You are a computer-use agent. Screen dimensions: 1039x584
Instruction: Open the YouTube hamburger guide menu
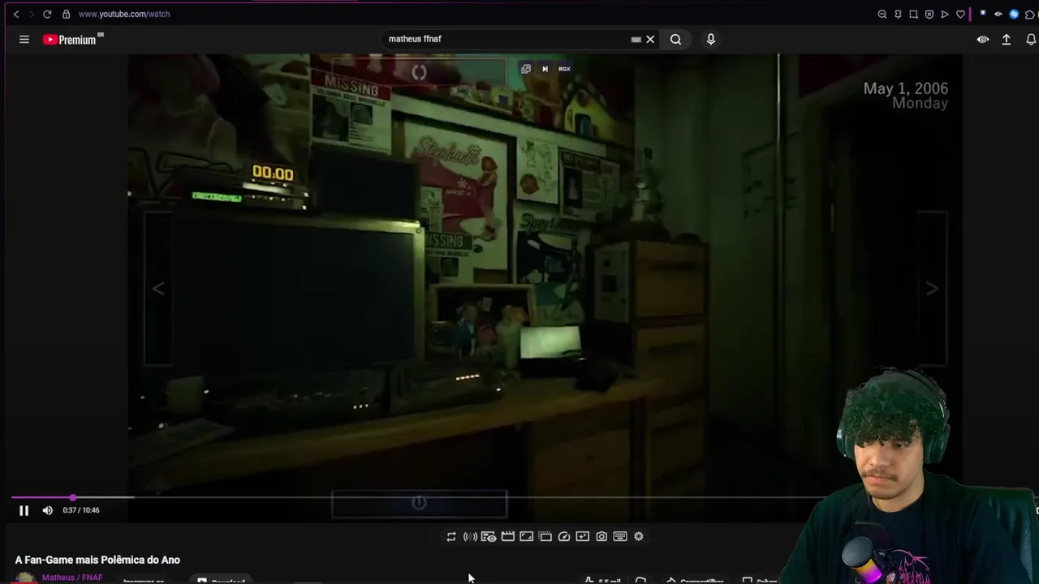[24, 39]
